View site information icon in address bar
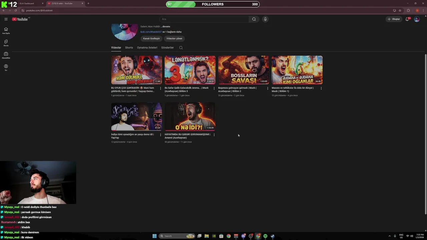Viewport: 427px width, 240px height. coord(23,10)
